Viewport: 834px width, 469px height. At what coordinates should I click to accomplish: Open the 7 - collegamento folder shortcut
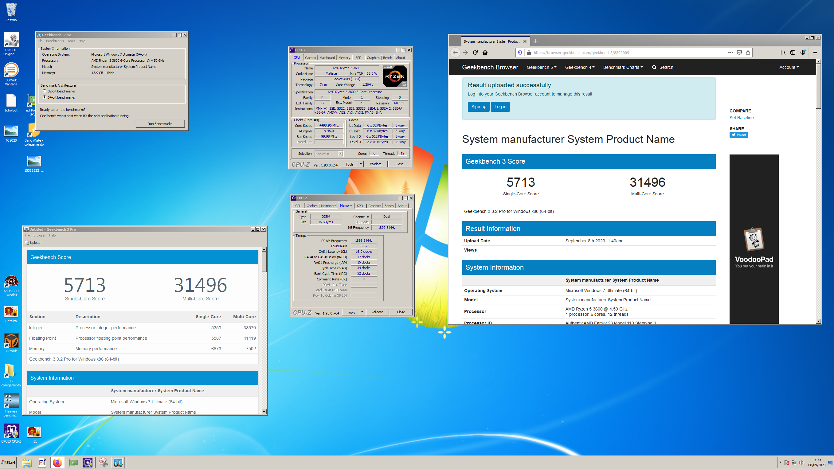11,375
